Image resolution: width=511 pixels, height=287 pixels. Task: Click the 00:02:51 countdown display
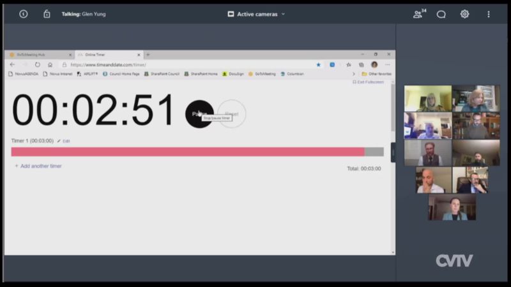(x=93, y=110)
